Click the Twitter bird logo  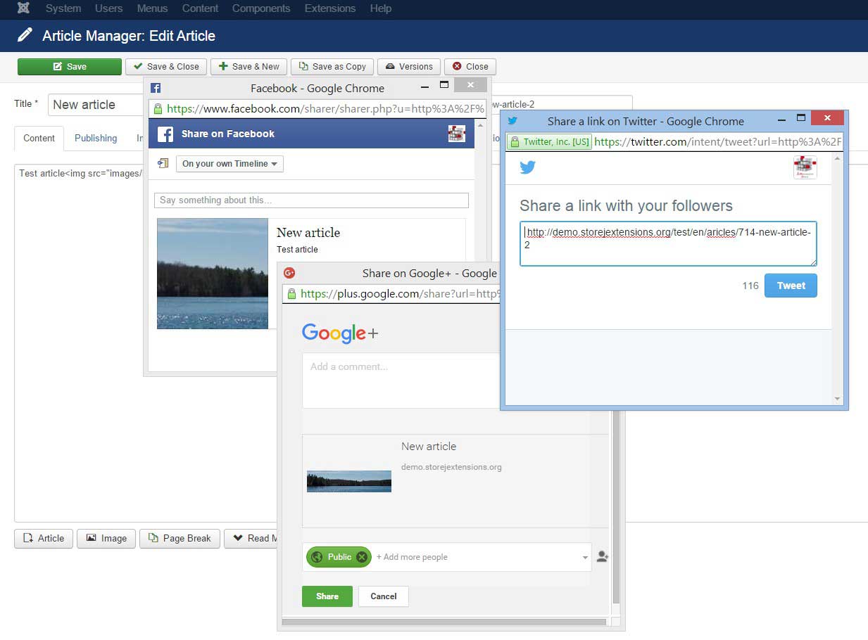(x=527, y=167)
